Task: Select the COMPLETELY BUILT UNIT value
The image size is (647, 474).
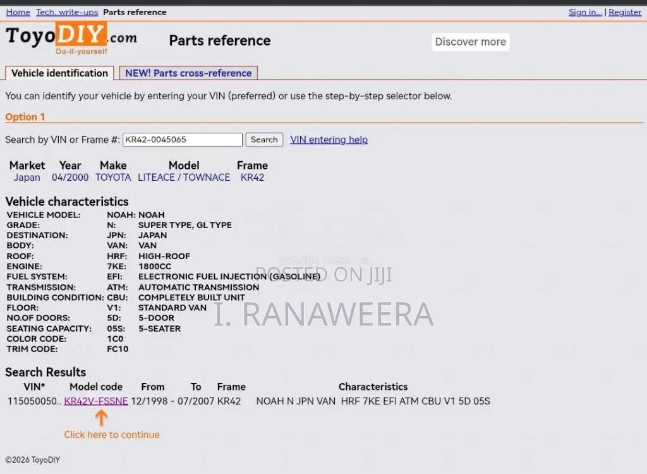Action: pos(191,297)
